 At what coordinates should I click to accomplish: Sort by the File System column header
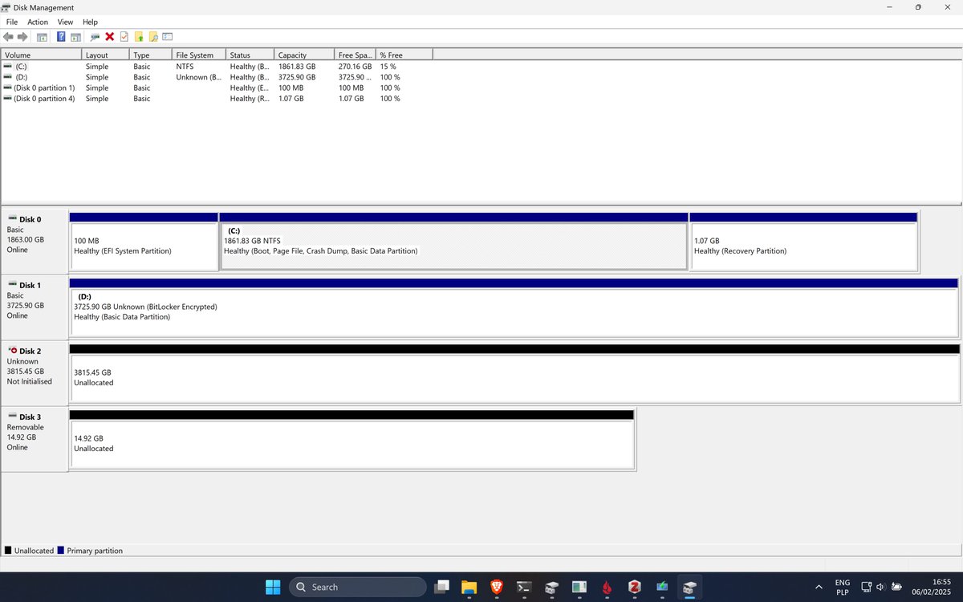click(x=199, y=55)
